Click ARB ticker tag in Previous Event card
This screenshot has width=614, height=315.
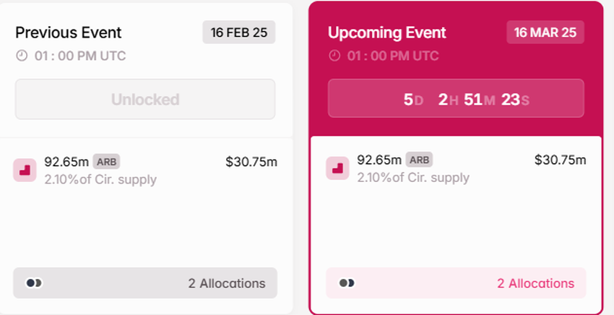(x=107, y=160)
